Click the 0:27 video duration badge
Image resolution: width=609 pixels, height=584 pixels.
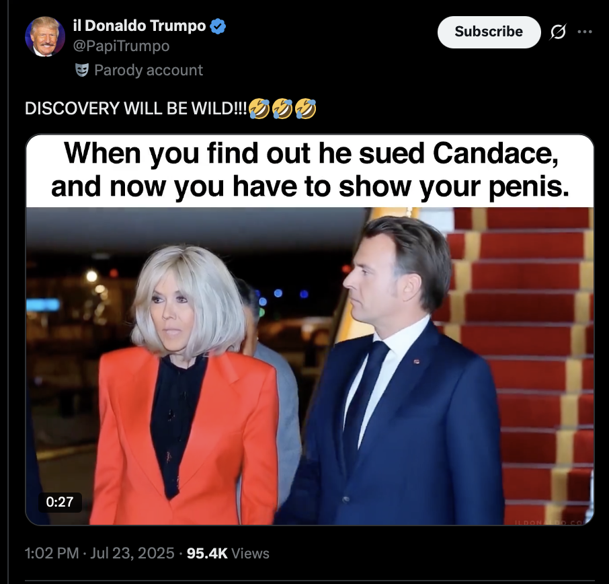tap(60, 502)
